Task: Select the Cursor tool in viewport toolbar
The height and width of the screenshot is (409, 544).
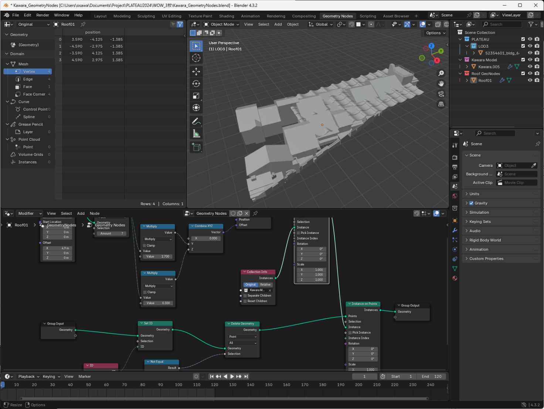Action: tap(196, 58)
